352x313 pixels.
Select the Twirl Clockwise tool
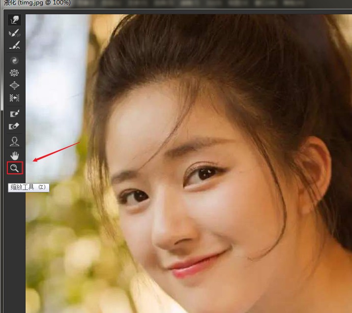click(15, 60)
